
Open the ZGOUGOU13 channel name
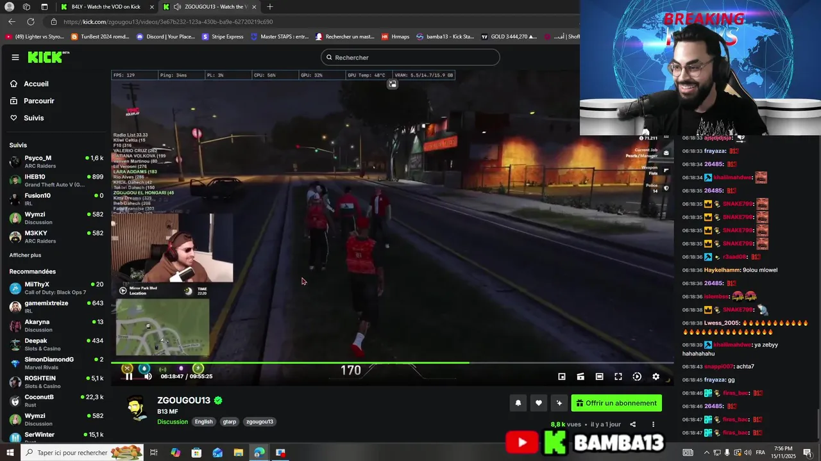click(x=184, y=400)
